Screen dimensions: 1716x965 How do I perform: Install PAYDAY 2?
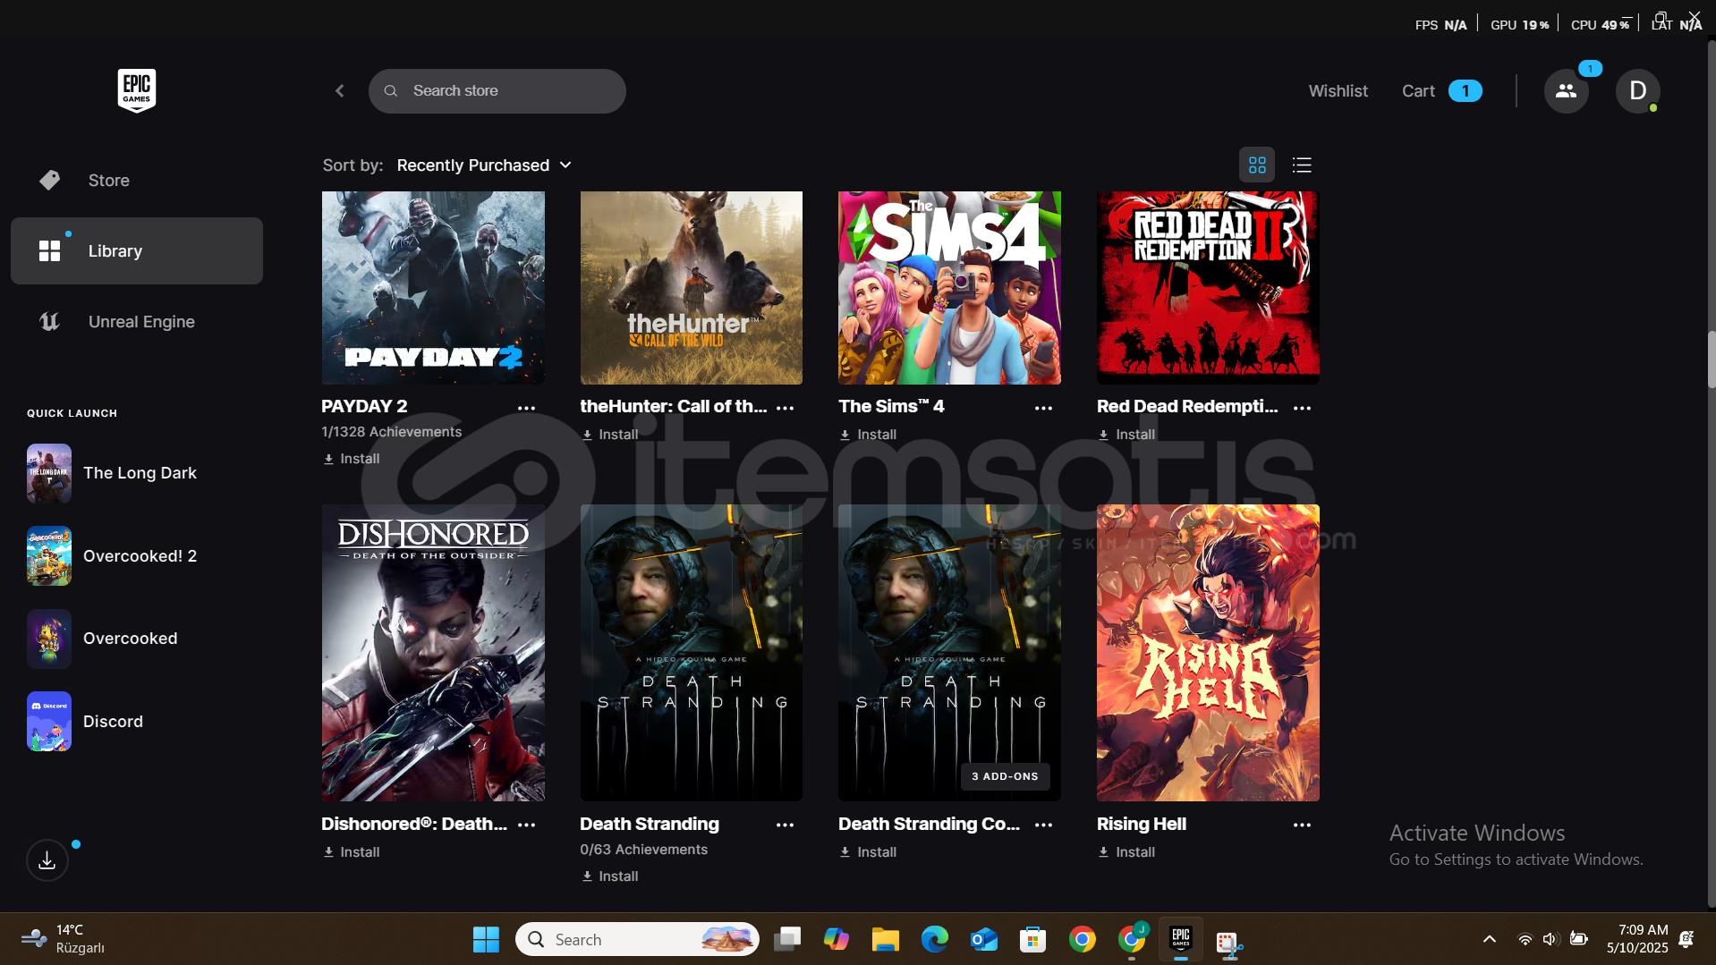pyautogui.click(x=352, y=459)
